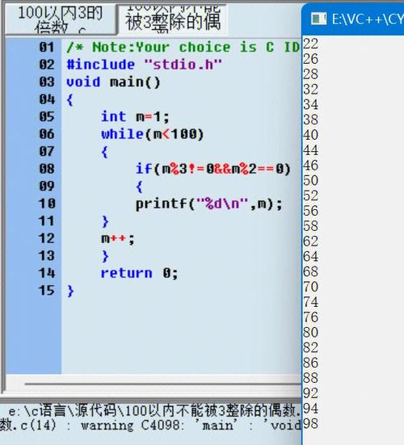Click the e:\c语言\源代码 path line in output
Screen dimensions: 404x445
[154, 410]
